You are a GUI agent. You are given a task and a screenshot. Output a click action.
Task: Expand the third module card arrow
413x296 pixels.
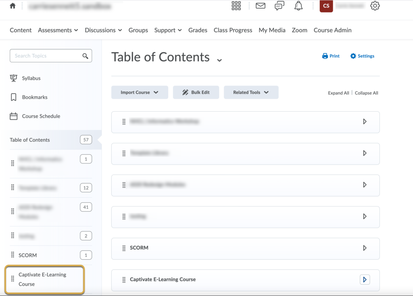(x=365, y=185)
